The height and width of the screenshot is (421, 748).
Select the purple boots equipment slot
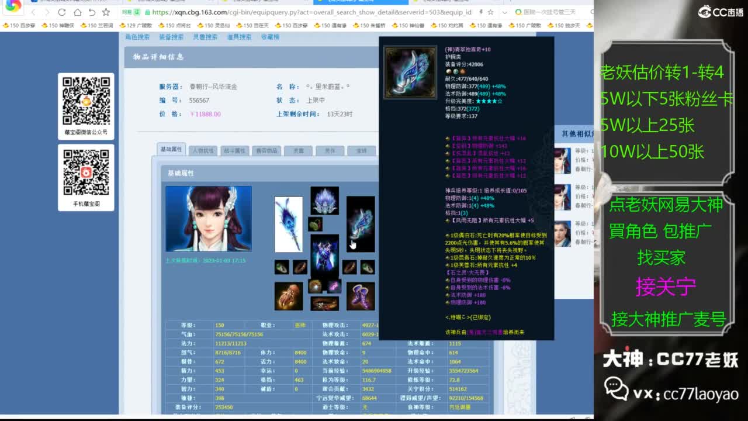361,296
